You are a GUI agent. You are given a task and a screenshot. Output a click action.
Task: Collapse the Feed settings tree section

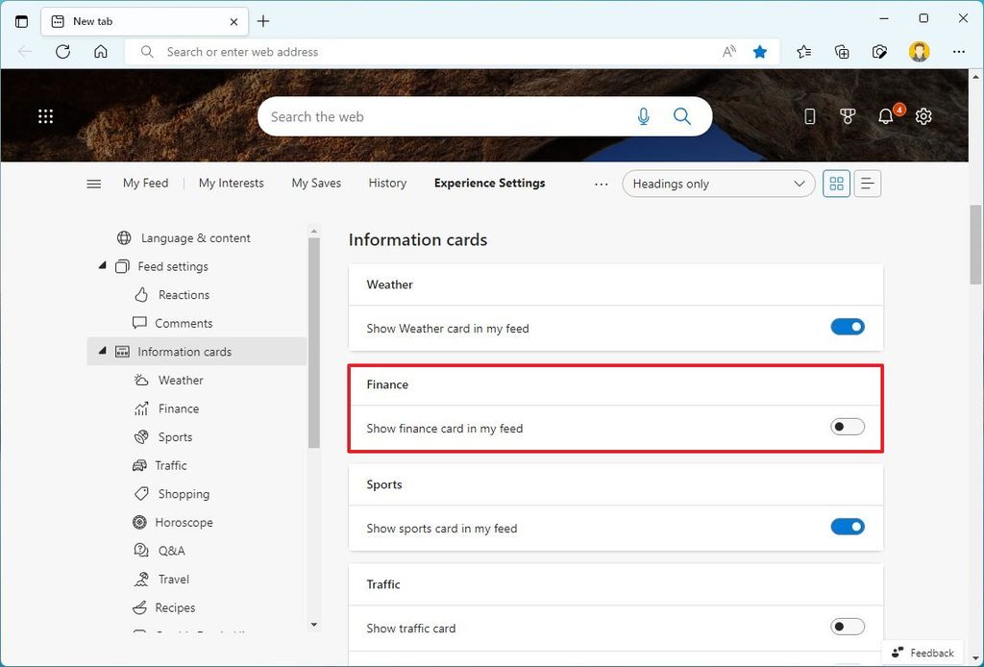(103, 266)
